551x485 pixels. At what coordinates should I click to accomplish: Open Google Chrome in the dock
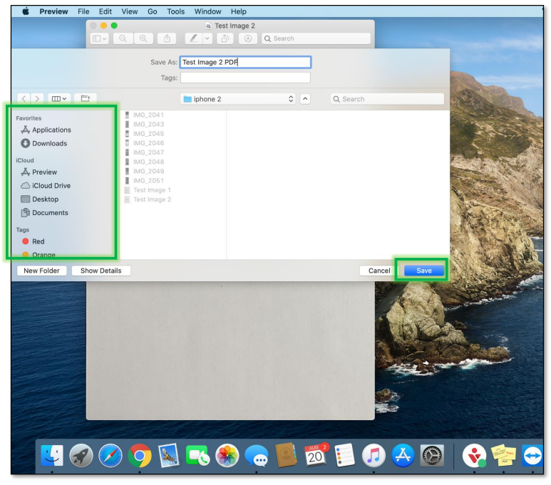click(x=140, y=456)
